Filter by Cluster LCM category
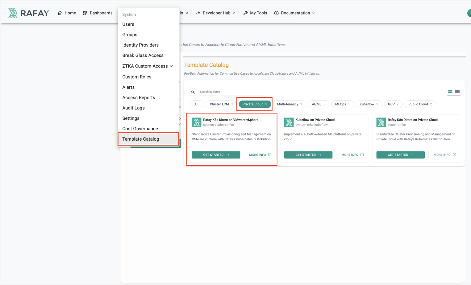The width and height of the screenshot is (471, 285). (x=221, y=104)
